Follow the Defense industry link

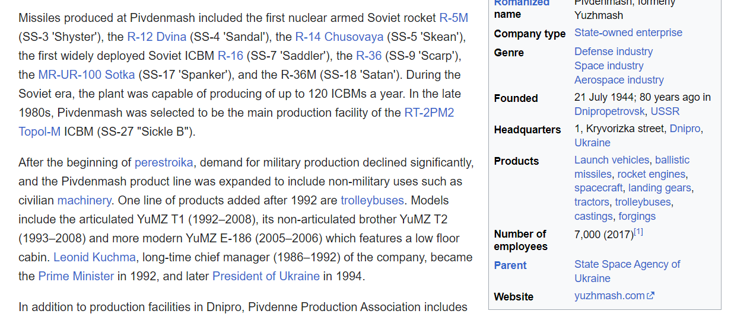coord(614,52)
